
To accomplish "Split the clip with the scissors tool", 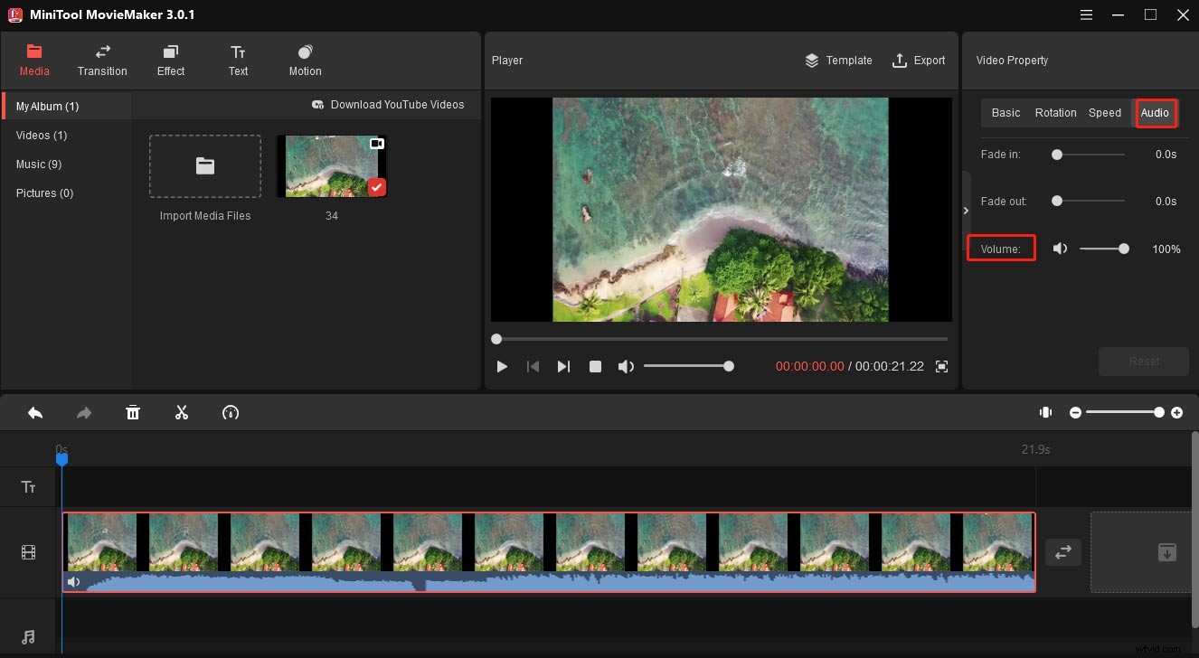I will pos(181,412).
